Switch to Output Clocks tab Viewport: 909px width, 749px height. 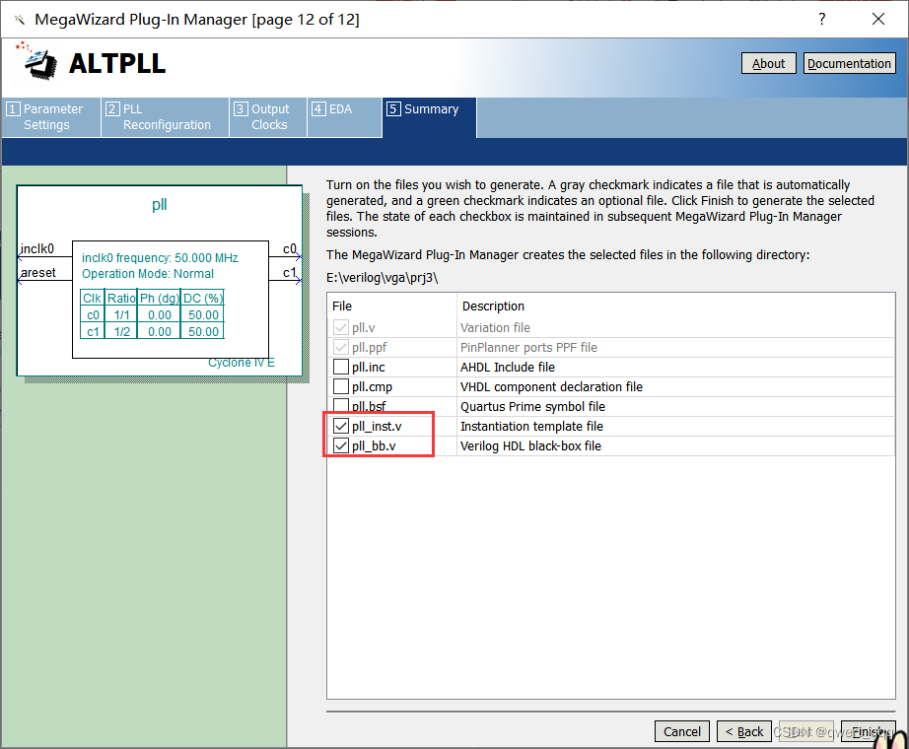(268, 117)
